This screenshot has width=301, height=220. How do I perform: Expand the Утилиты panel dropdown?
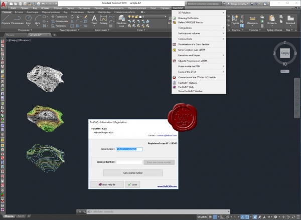255,30
